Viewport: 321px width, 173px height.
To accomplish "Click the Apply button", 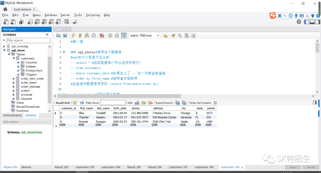I will (293, 167).
